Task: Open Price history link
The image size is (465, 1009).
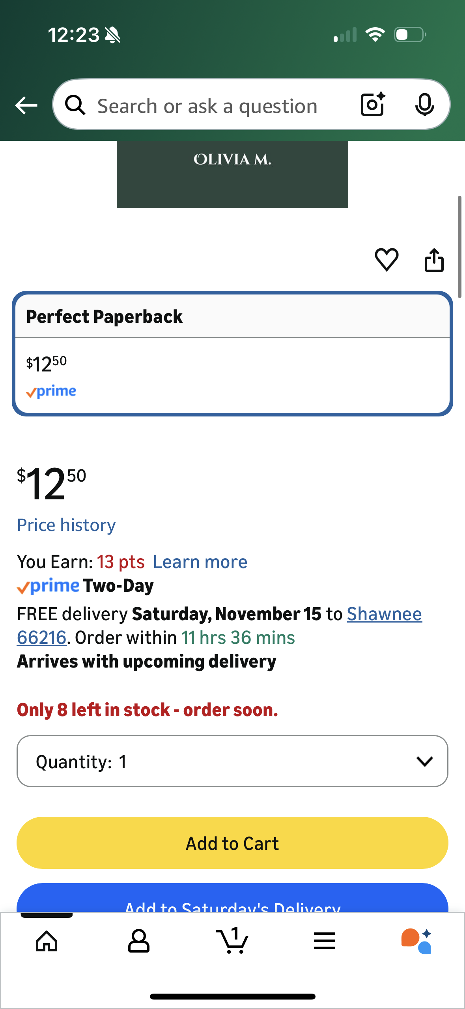Action: 66,525
